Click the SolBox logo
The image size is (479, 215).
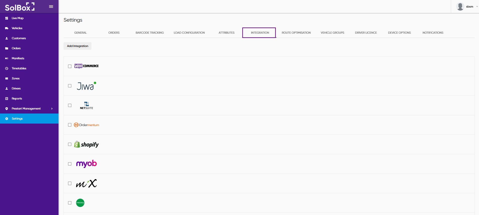pyautogui.click(x=20, y=7)
